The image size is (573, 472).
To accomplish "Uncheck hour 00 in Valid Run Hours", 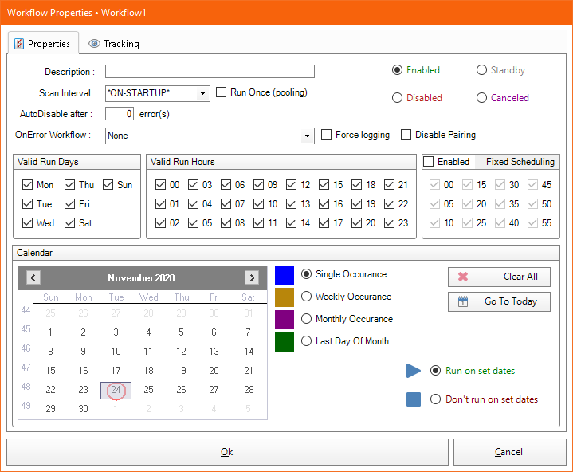I will [x=160, y=185].
